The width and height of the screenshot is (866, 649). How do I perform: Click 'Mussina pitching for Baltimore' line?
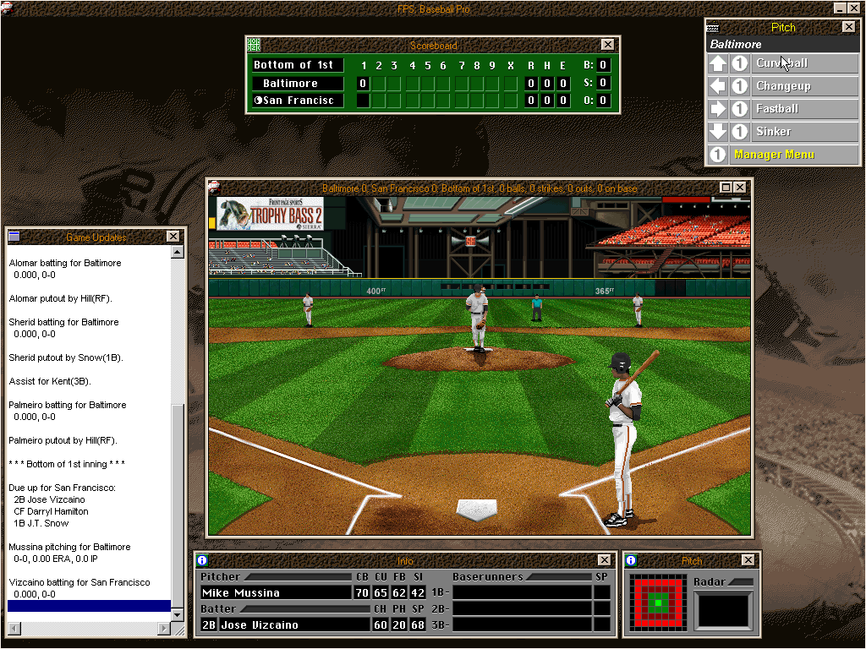(69, 547)
